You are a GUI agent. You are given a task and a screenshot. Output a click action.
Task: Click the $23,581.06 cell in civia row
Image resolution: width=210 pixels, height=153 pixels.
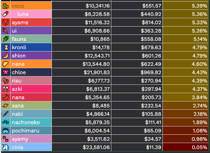(82, 147)
